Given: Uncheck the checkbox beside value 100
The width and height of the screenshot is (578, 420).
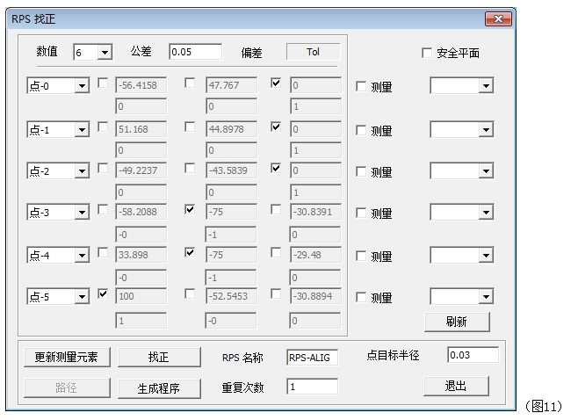Looking at the screenshot, I should [x=103, y=293].
